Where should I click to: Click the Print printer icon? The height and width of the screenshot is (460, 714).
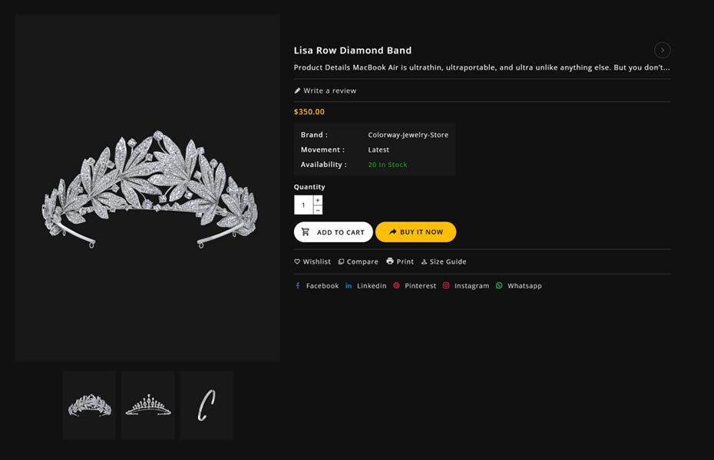(390, 261)
